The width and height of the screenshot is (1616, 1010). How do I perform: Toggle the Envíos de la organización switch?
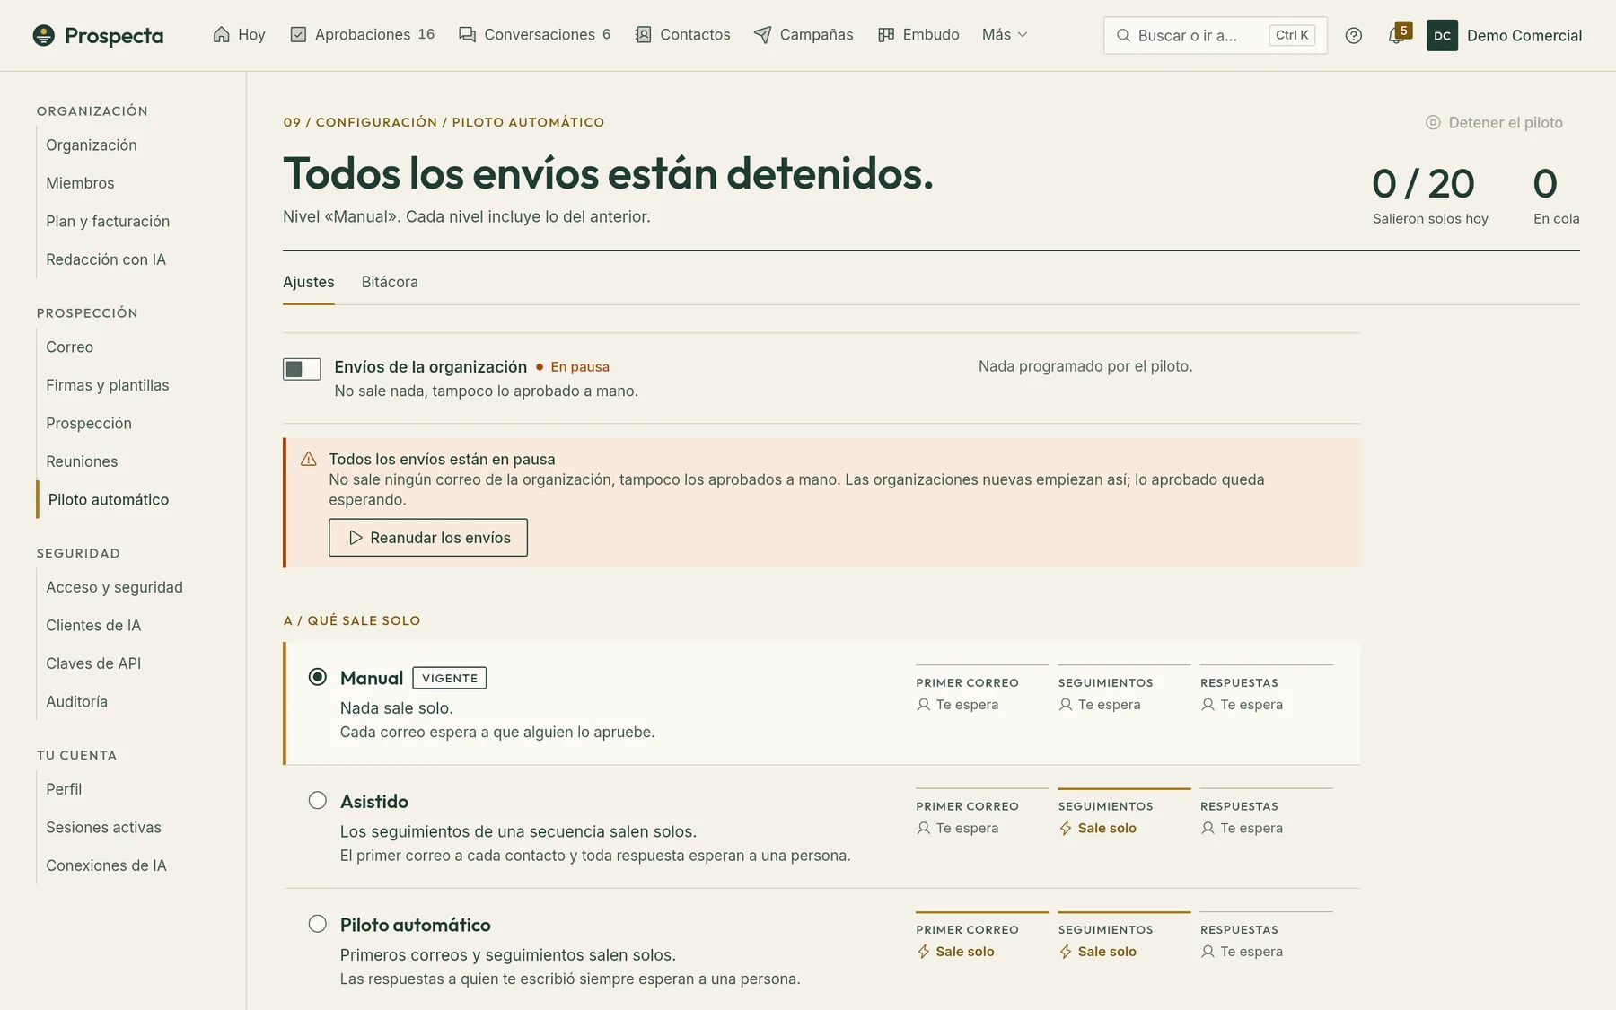pos(302,369)
